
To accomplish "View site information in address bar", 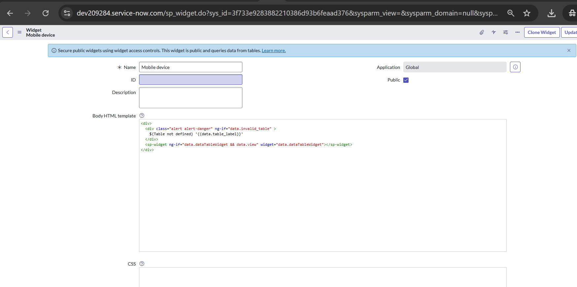I will coord(67,13).
